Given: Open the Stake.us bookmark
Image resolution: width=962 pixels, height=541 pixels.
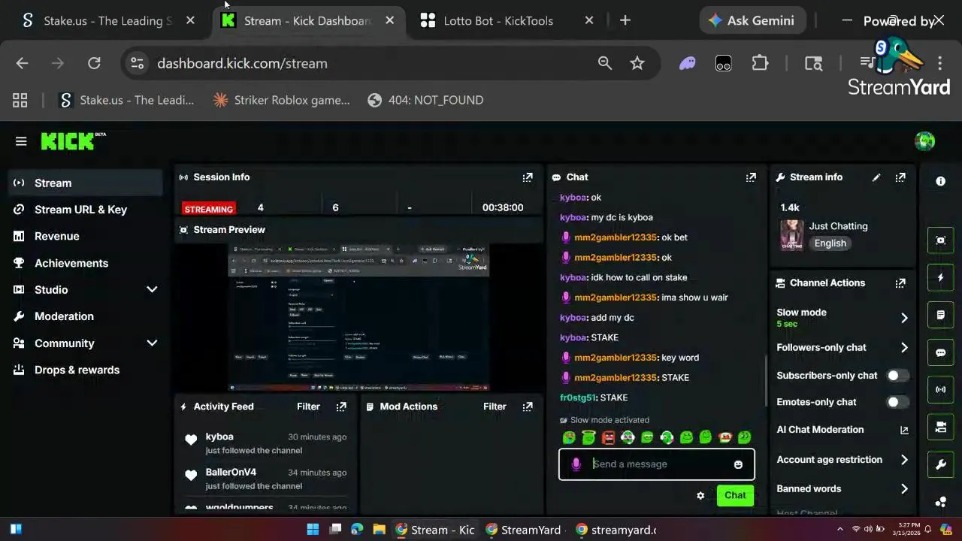Looking at the screenshot, I should 126,100.
